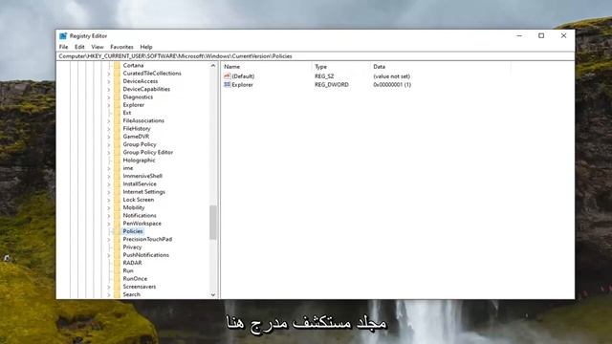The height and width of the screenshot is (344, 612).
Task: Open the Edit menu
Action: coord(79,47)
